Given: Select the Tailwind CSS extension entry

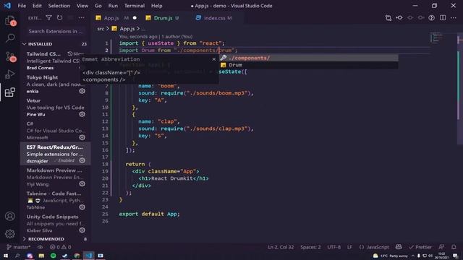Looking at the screenshot, I should pyautogui.click(x=55, y=61).
